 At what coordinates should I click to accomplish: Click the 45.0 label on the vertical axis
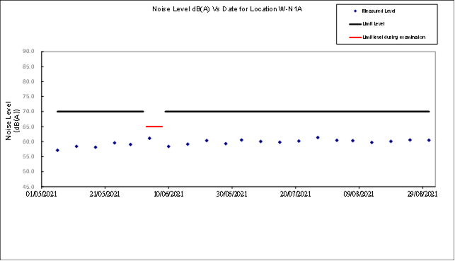coord(28,187)
